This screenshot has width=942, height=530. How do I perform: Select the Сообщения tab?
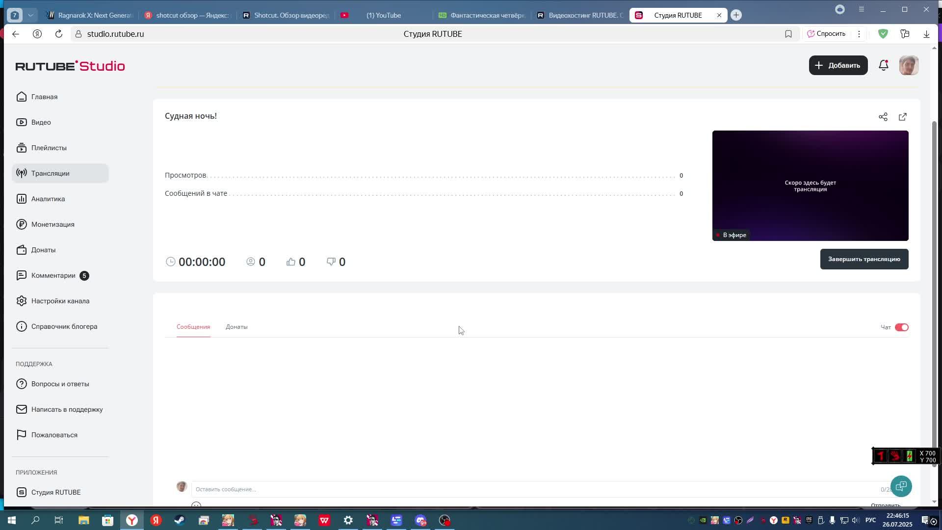(193, 327)
